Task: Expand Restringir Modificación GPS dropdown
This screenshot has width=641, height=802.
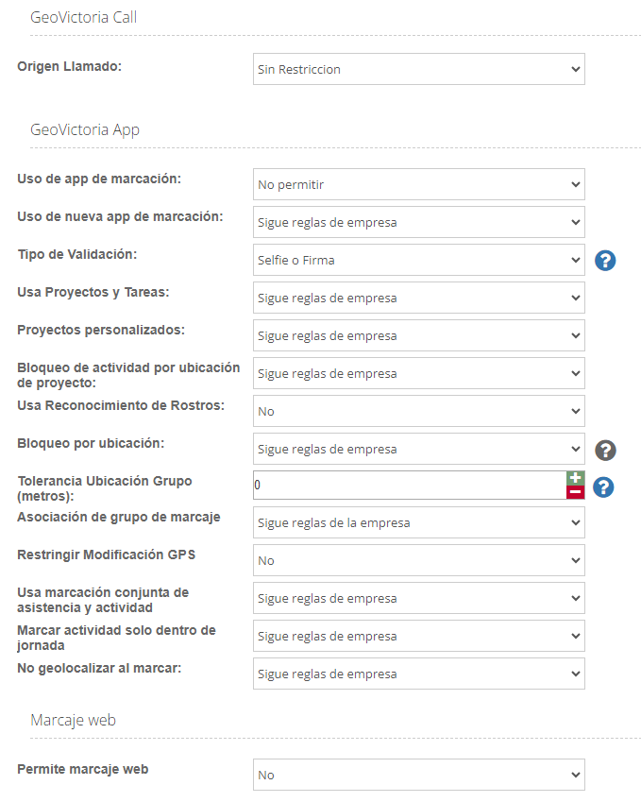Action: [418, 561]
